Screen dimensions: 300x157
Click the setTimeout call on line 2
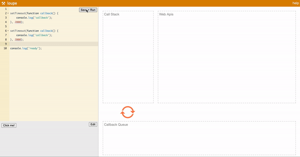[34, 13]
